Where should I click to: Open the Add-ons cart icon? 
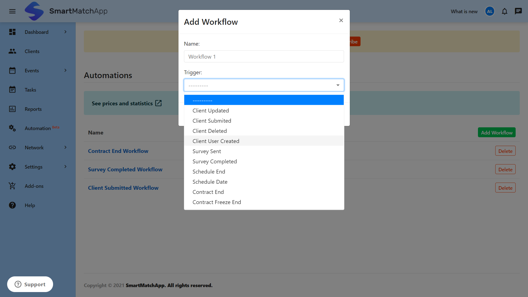tap(12, 186)
